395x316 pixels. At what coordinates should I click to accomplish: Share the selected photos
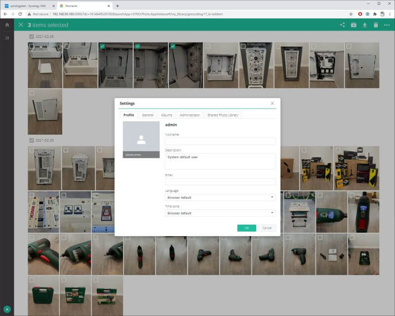coord(343,25)
